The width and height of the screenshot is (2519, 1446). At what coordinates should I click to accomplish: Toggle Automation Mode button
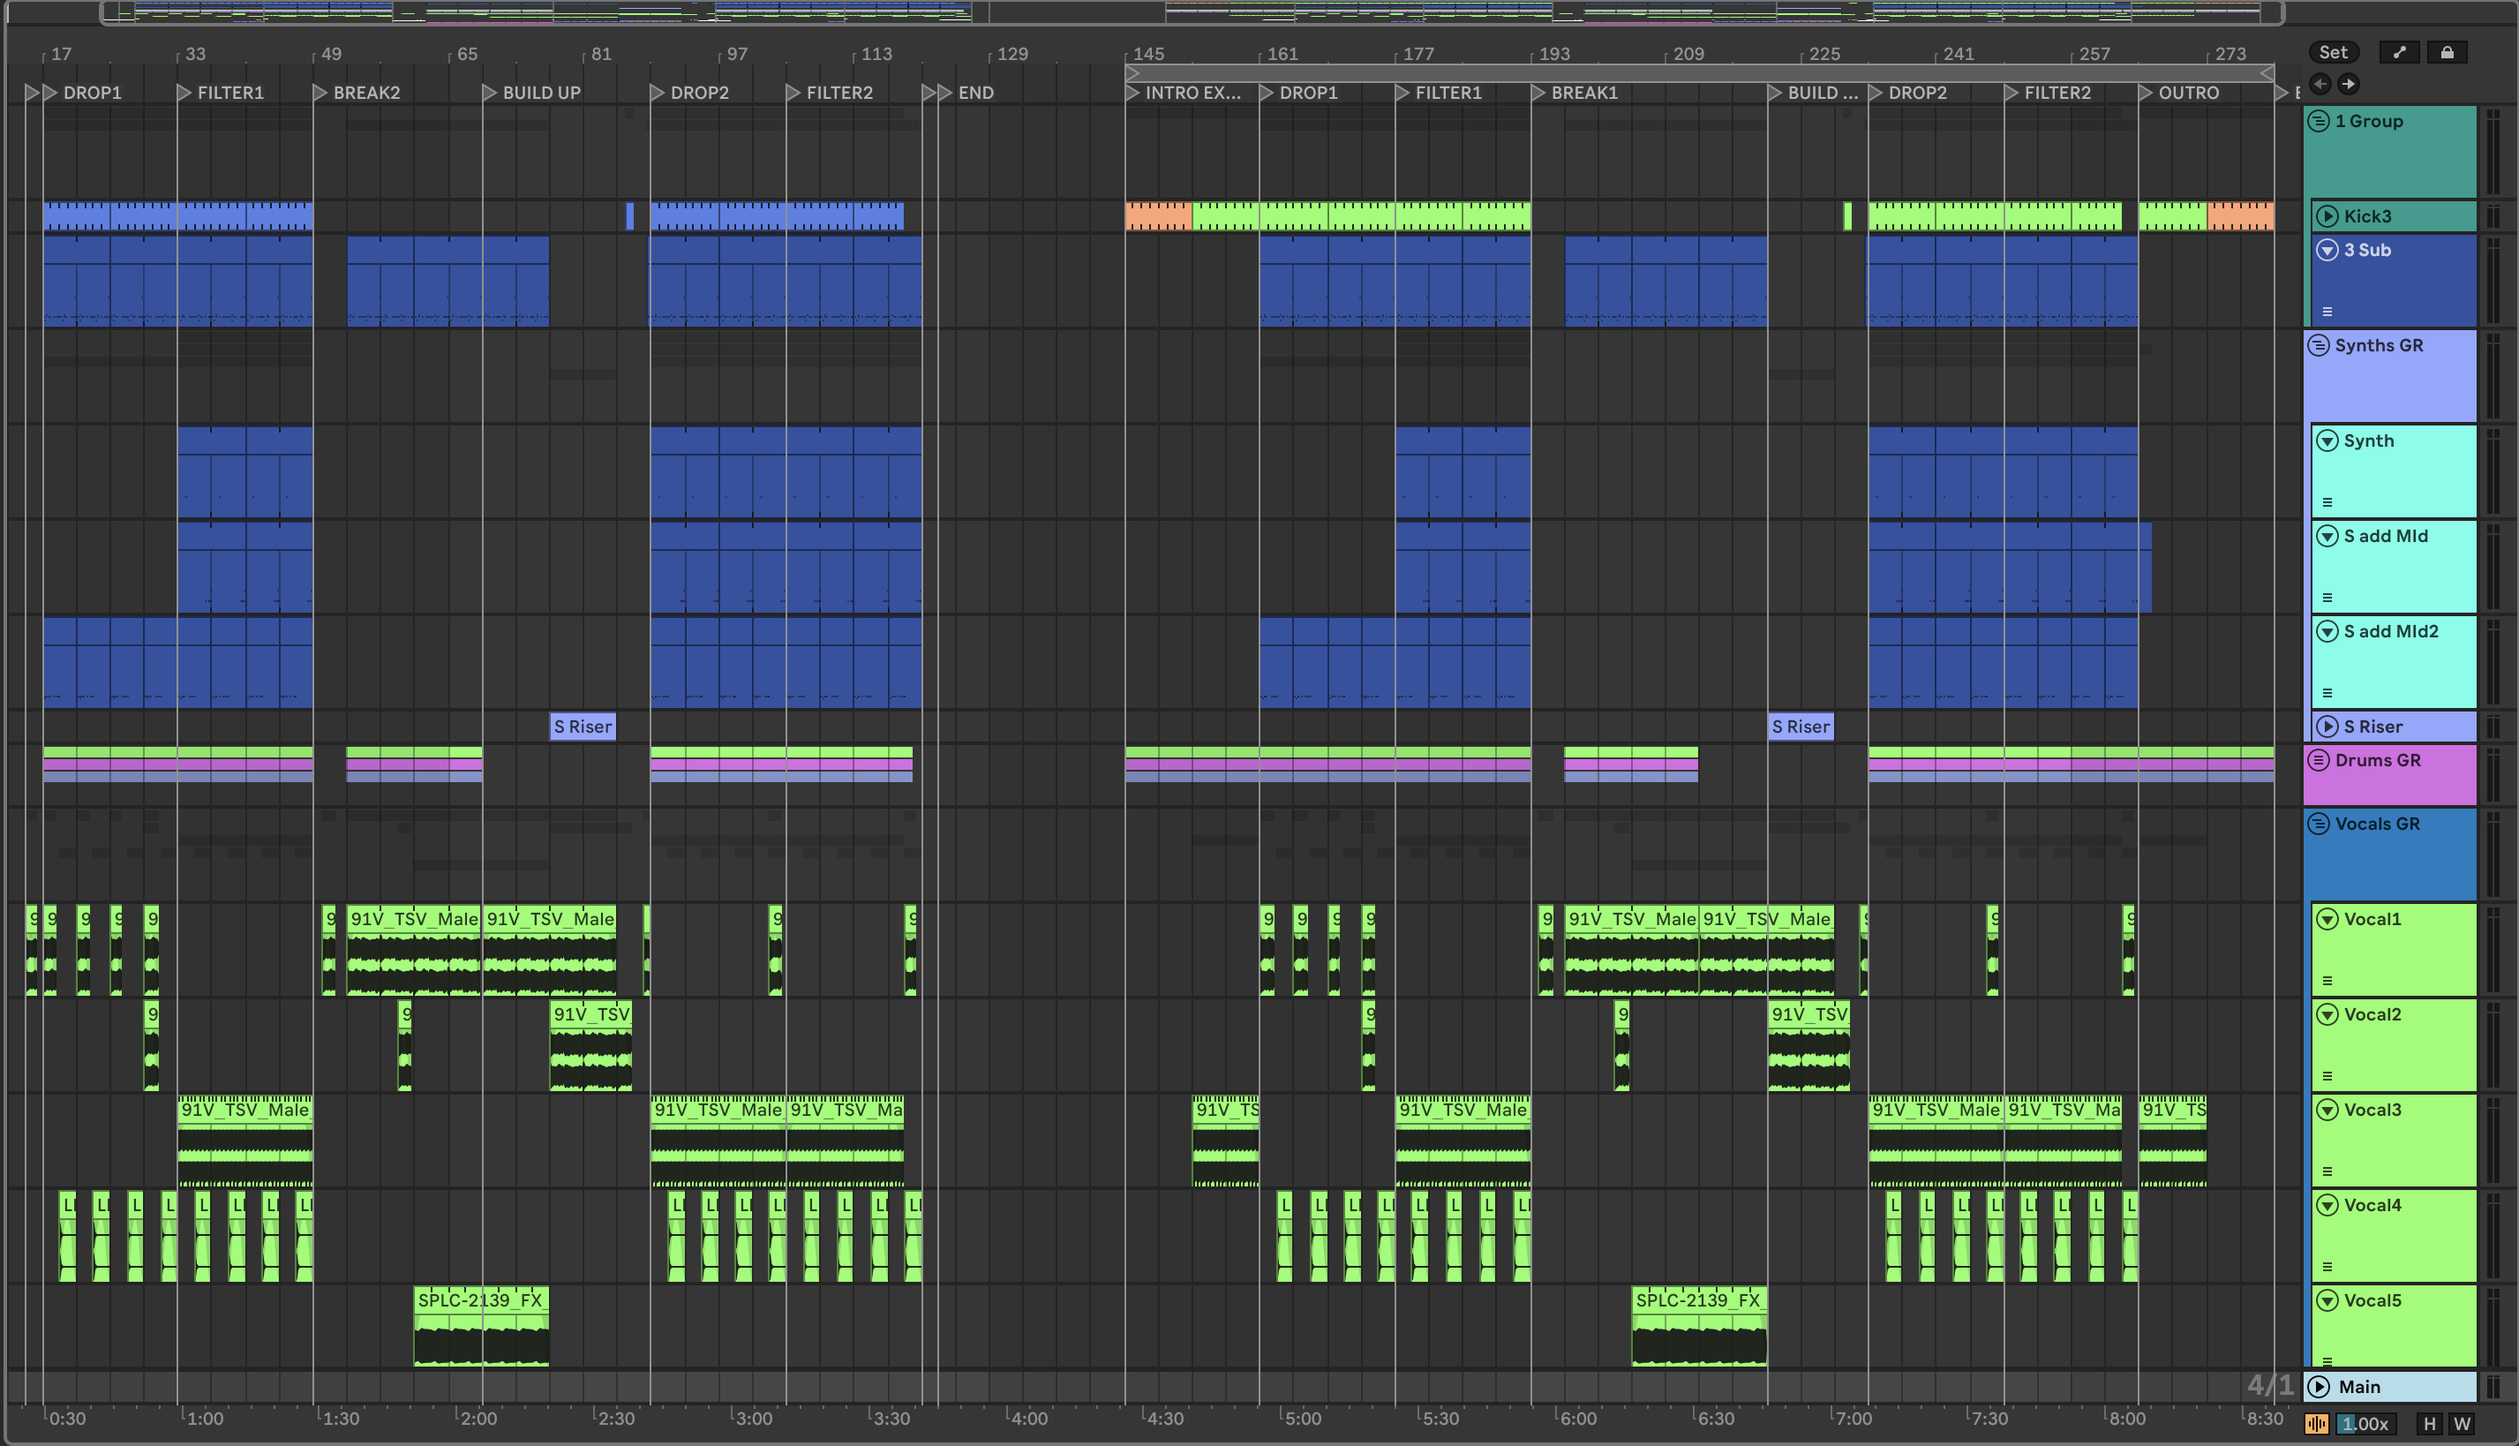pos(2399,53)
